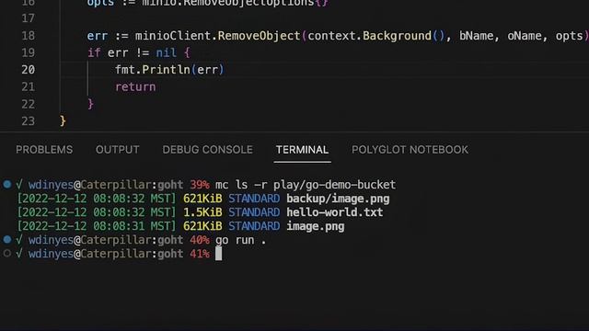Open the POLYGLOT NOTEBOOK tab
Screen dimensions: 589x331
(410, 150)
